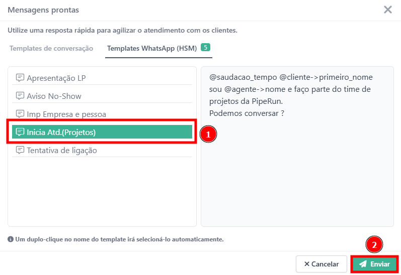Screen dimensions: 401x275
Task: Click the paper plane icon on Enviar
Action: [363, 264]
